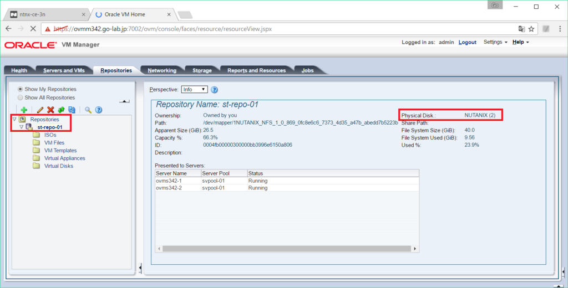568x288 pixels.
Task: Open the Perspective dropdown showing Info
Action: click(195, 89)
